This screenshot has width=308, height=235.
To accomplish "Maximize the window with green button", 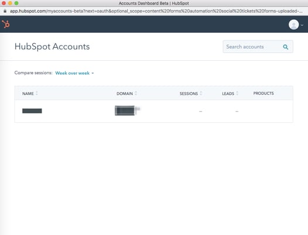I will point(16,3).
